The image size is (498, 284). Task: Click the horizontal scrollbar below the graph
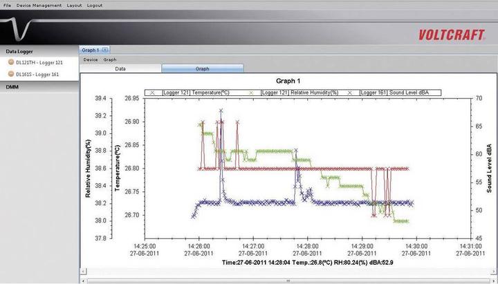point(287,281)
